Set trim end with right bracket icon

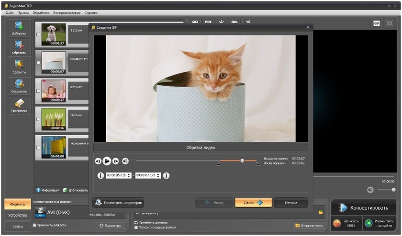(166, 176)
